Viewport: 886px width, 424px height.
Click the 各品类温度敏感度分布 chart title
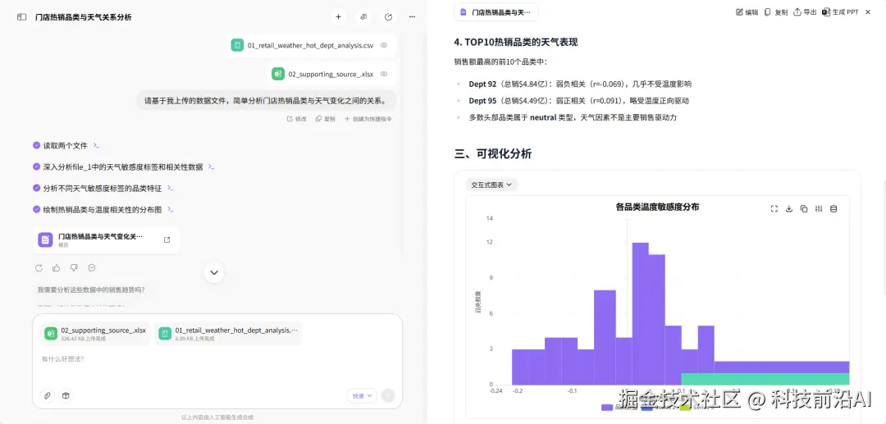(657, 207)
